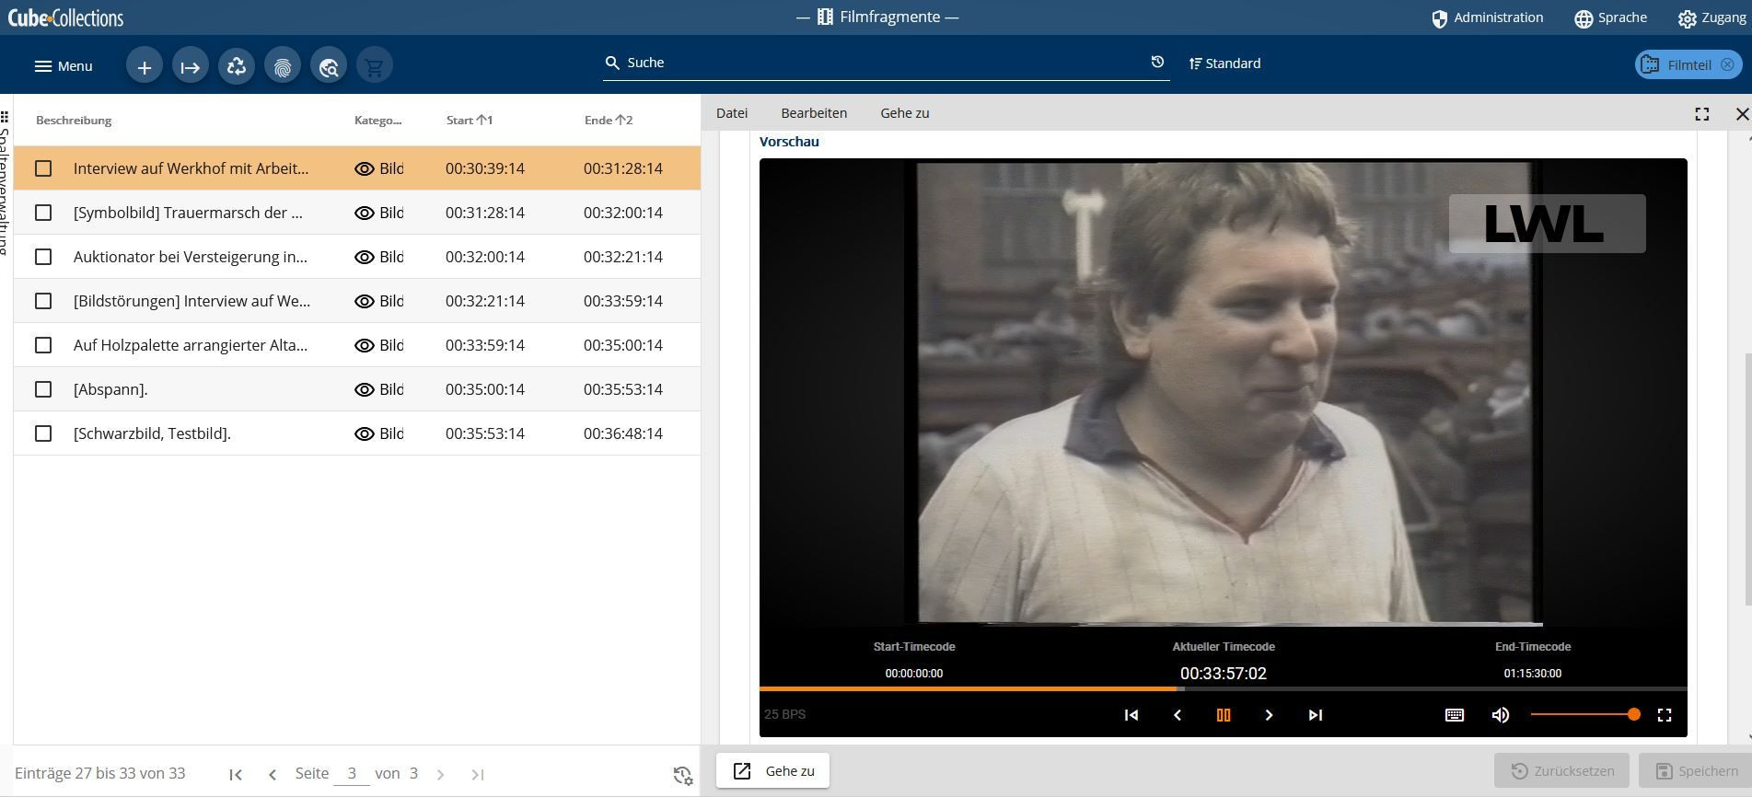Tick the [Schwarzbild, Testbild]. checkbox
Viewport: 1752px width, 797px height.
43,433
